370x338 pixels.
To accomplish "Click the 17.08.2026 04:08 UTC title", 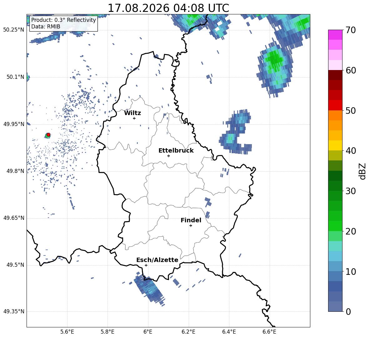I will point(168,8).
